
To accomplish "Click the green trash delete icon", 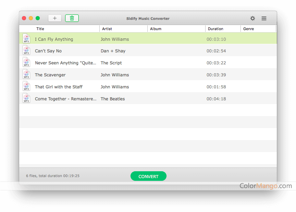I will coord(72,18).
